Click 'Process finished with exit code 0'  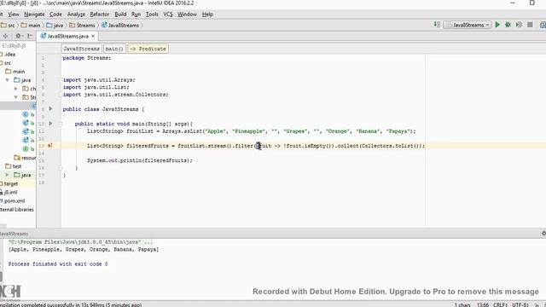(58, 264)
